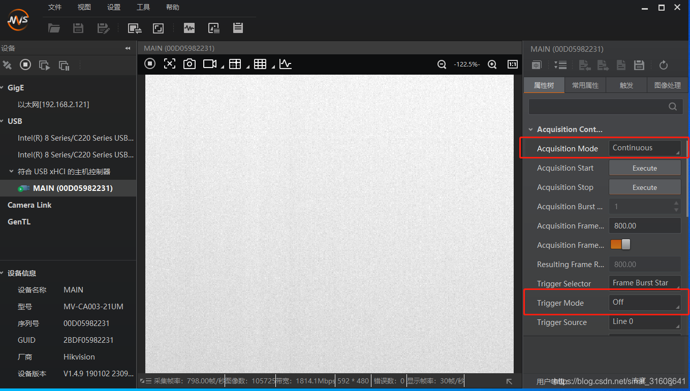Collapse the Acquisition Control section
This screenshot has height=391, width=690.
pyautogui.click(x=530, y=129)
